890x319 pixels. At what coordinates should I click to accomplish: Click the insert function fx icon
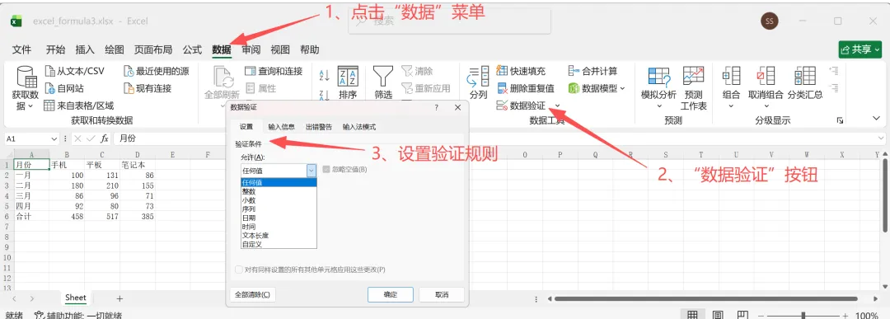[105, 138]
